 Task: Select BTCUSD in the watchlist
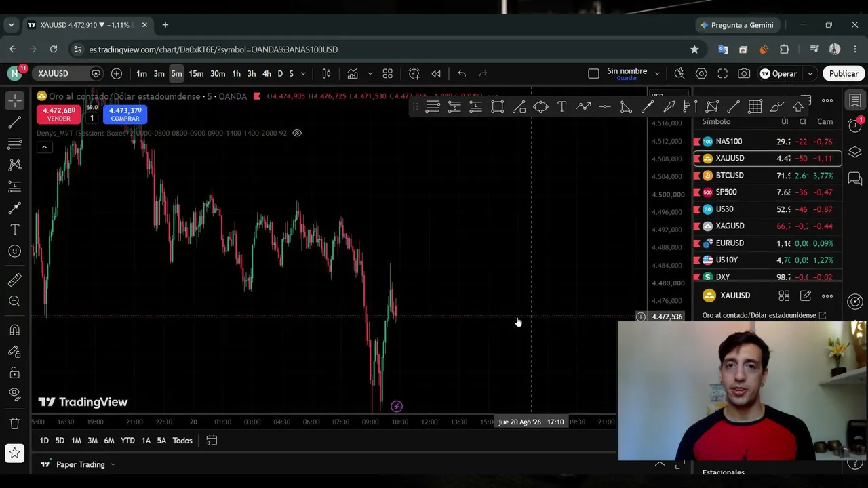click(767, 176)
